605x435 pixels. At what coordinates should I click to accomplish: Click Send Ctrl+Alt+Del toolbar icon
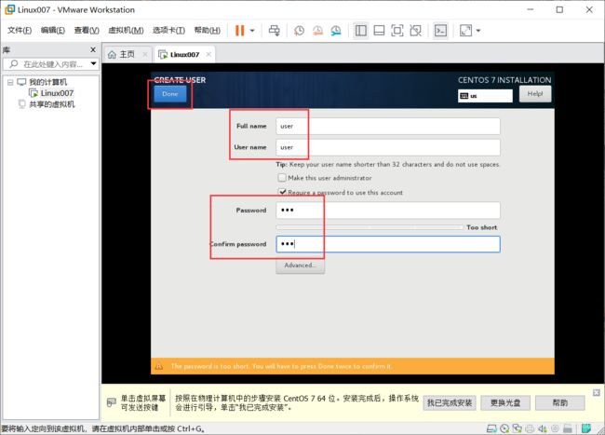tap(275, 31)
